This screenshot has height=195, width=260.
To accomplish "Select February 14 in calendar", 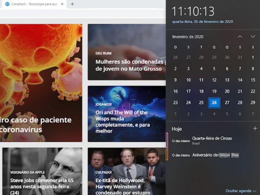I will tap(240, 80).
